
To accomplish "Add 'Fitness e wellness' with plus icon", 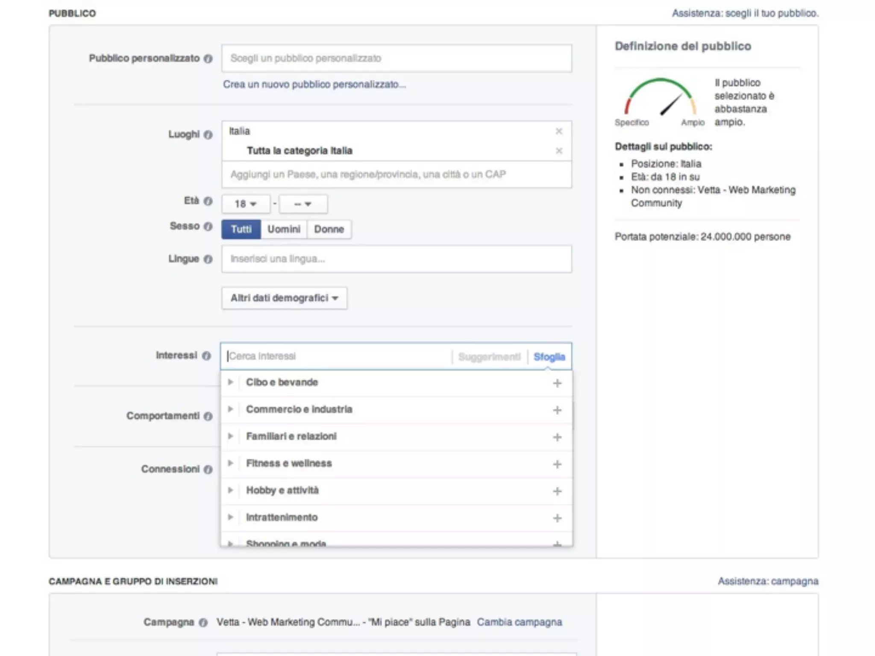I will 557,464.
